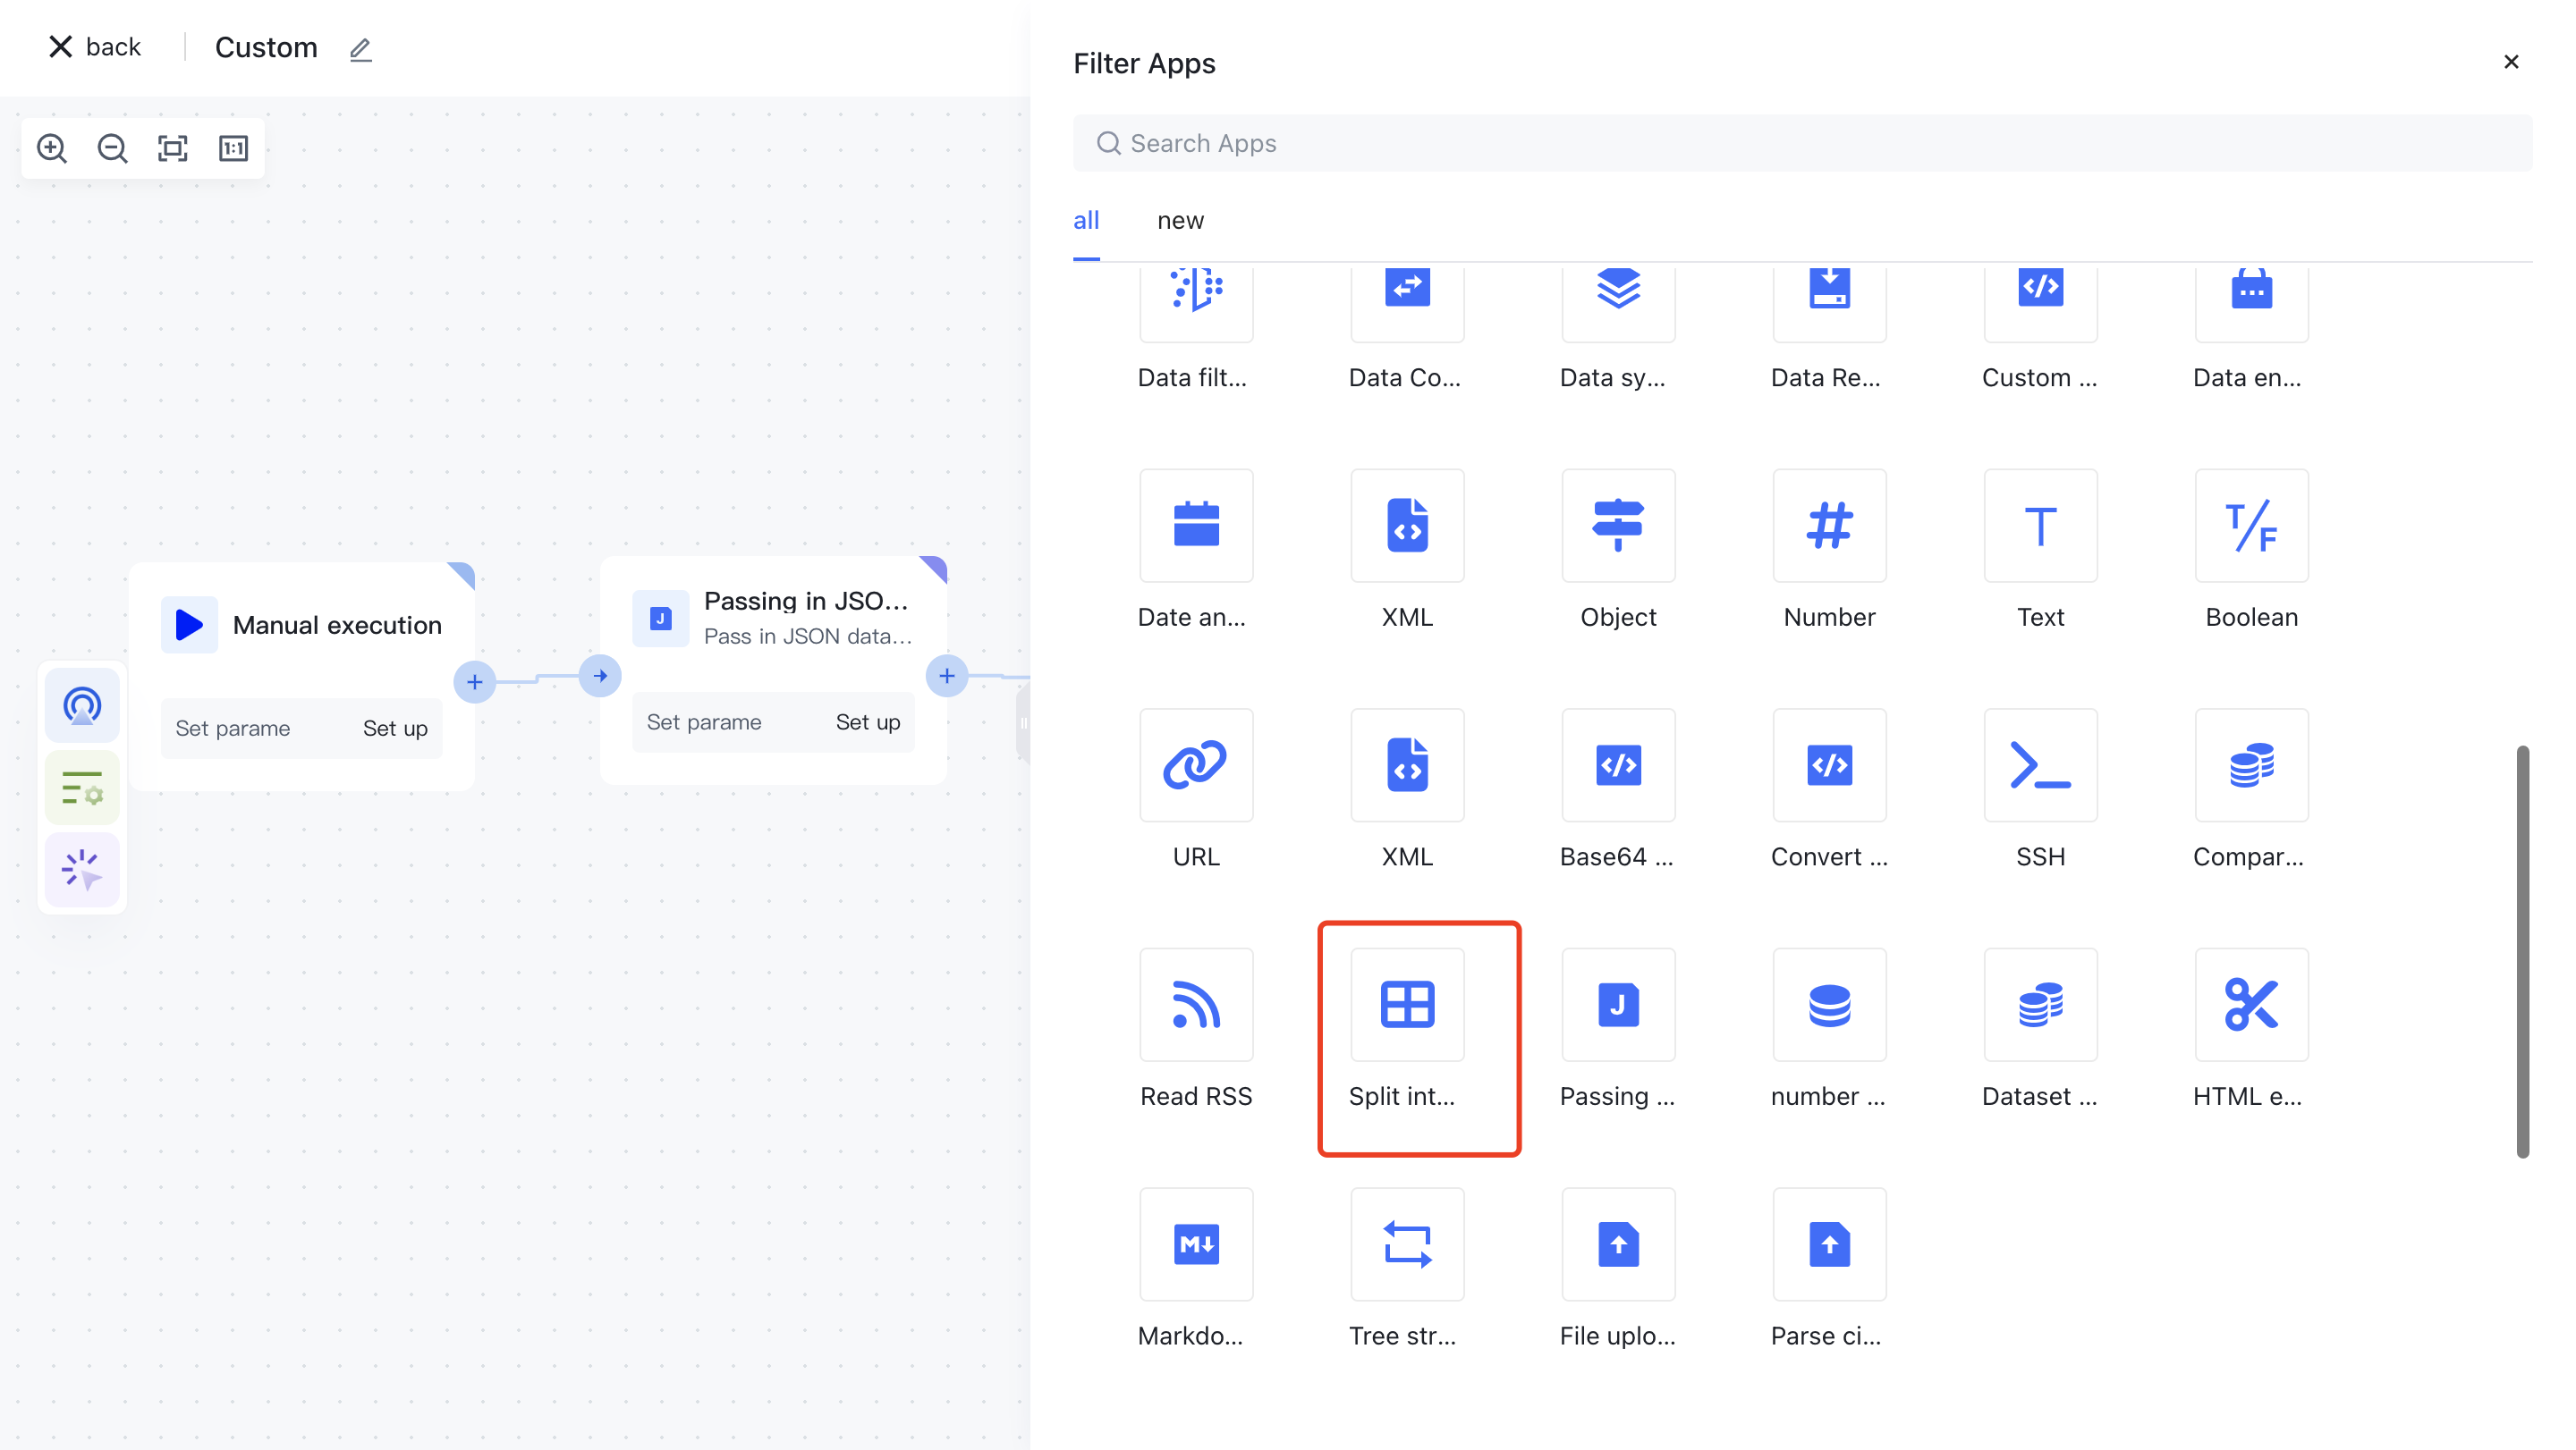Click the app list vertical scrollbar
Screen dimensions: 2576x1450
pyautogui.click(x=2522, y=949)
